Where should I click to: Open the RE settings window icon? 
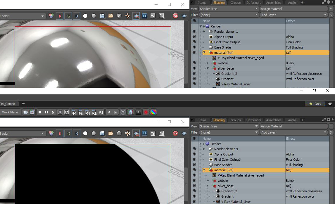94,112
